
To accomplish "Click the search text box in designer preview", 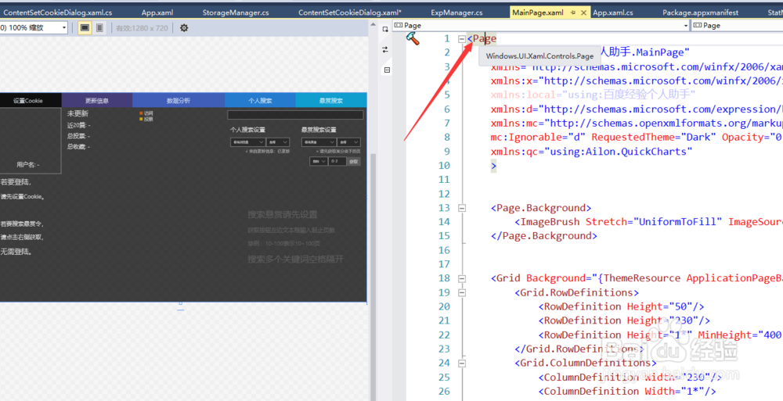I will (x=295, y=115).
